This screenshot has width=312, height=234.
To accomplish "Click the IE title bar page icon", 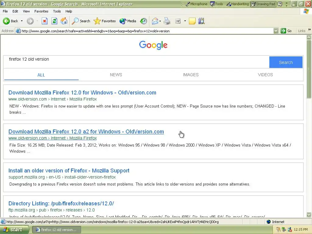I will [3, 4].
